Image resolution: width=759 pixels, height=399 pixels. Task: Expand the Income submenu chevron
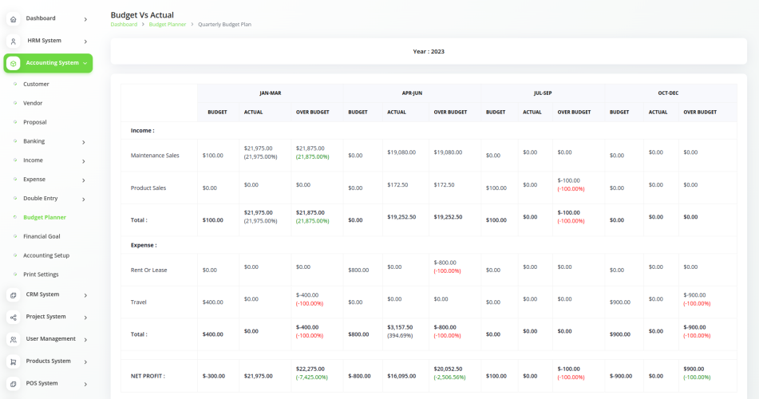click(84, 160)
